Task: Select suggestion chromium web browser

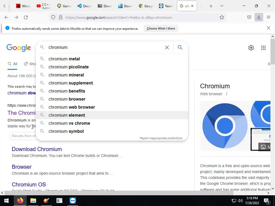Action: 112,107
